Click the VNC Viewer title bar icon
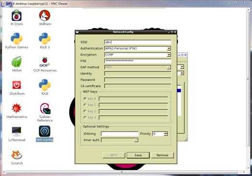Screen dimensions: 252x176 click(4, 3)
